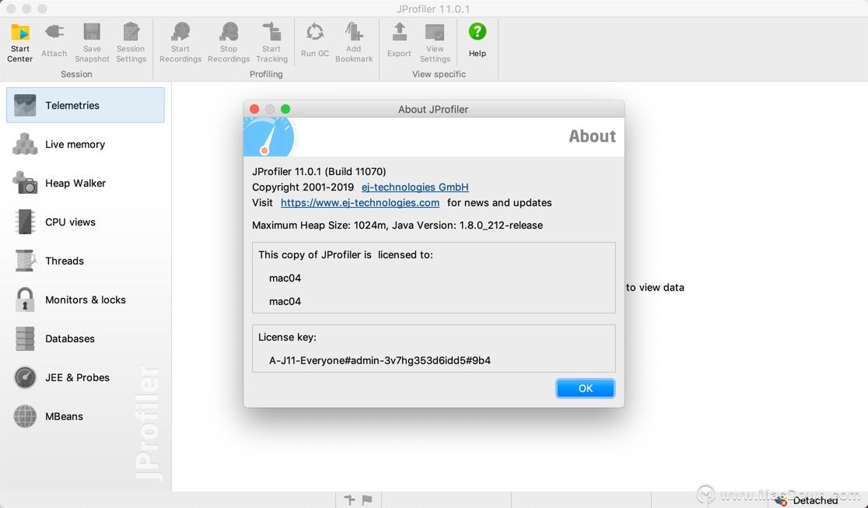Open the Threads section

(86, 261)
